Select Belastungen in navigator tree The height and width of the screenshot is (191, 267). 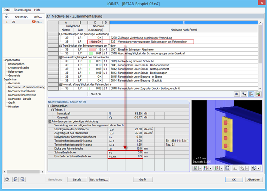[15, 72]
